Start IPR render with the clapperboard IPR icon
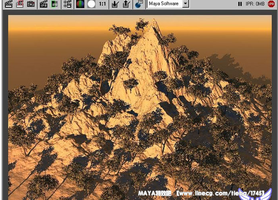Screen dimensions: 278x200 [x=44, y=4]
